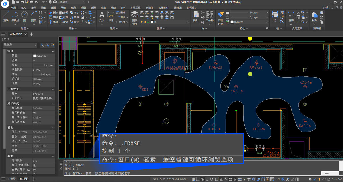Viewport: 343px width, 182px height.
Task: Click the 1:120 annotation scale
Action: (x=277, y=179)
